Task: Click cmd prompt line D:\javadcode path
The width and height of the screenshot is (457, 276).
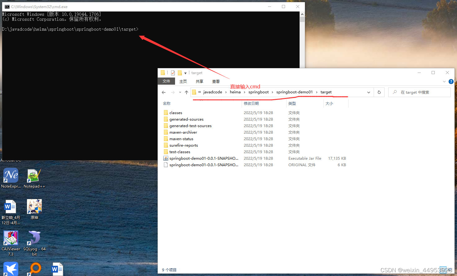Action: 70,29
